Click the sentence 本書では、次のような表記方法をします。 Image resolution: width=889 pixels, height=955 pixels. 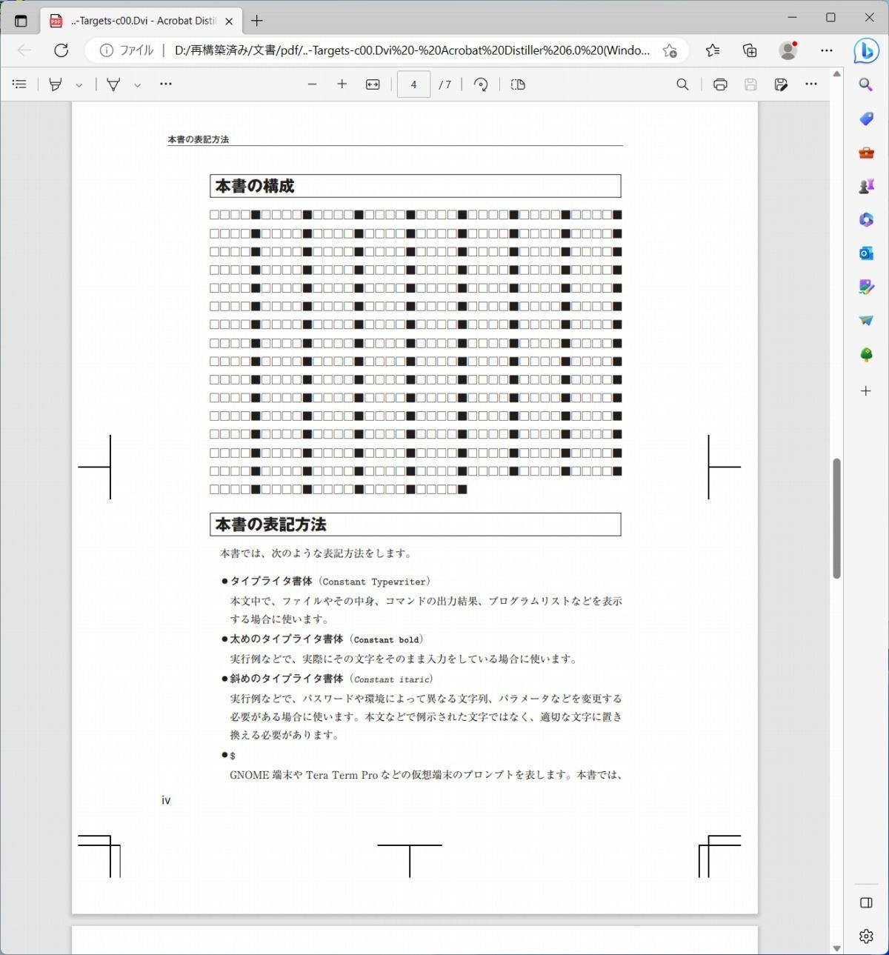(316, 553)
